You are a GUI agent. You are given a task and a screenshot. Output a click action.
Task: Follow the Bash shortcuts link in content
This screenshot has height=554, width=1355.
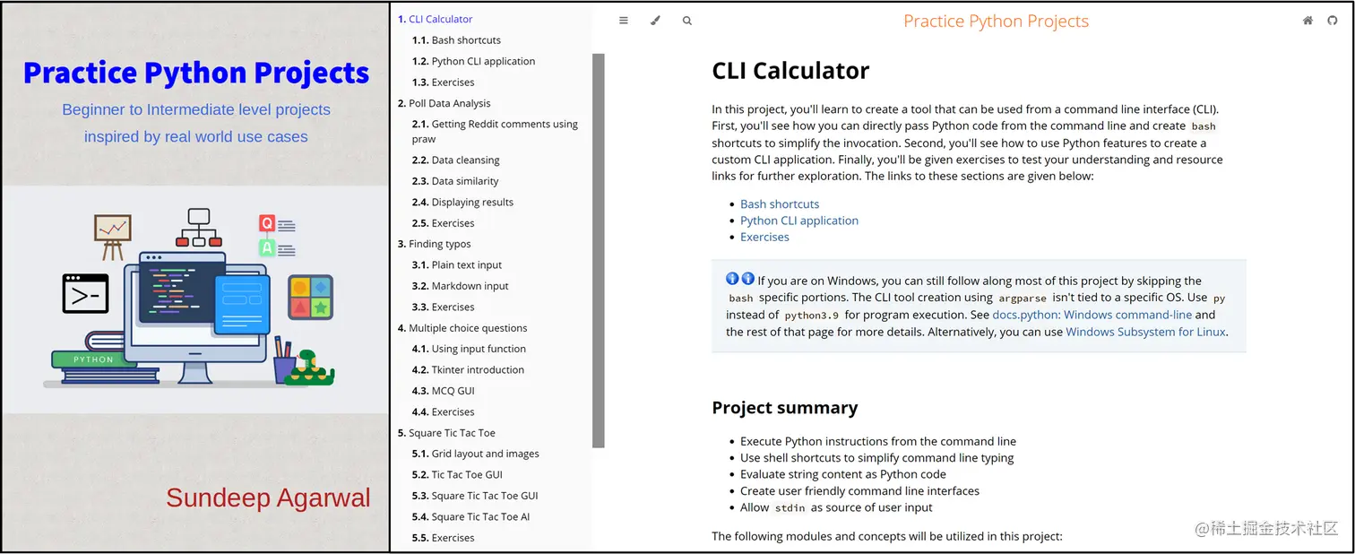pos(780,204)
